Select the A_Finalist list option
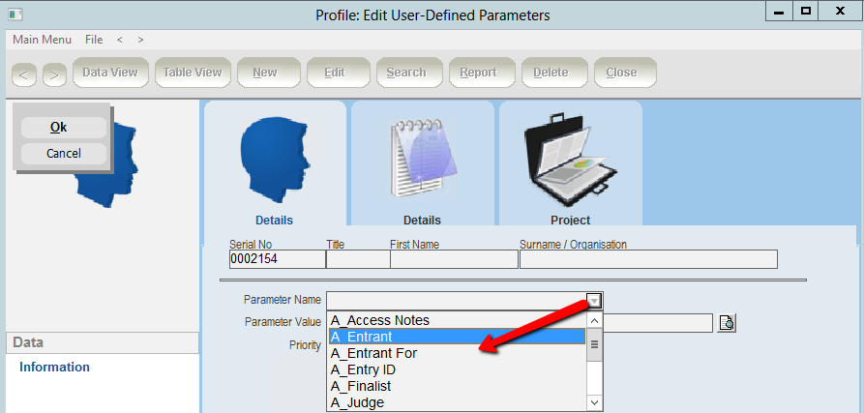The image size is (864, 413). [457, 386]
